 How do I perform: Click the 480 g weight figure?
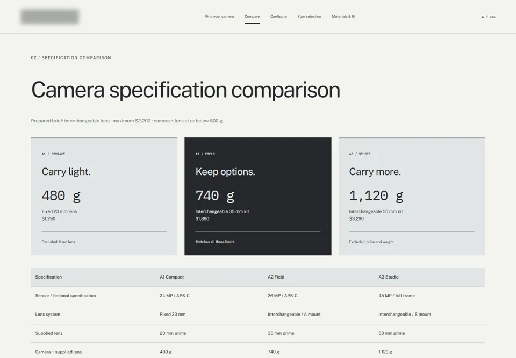tap(61, 195)
